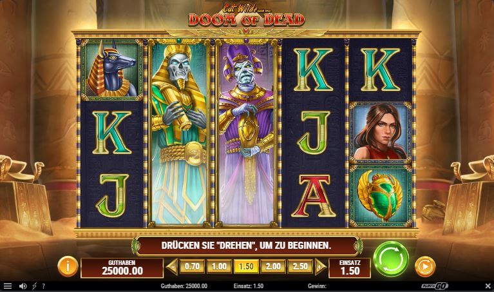Select the 2.00 bet value
Image resolution: width=494 pixels, height=292 pixels.
(x=273, y=266)
